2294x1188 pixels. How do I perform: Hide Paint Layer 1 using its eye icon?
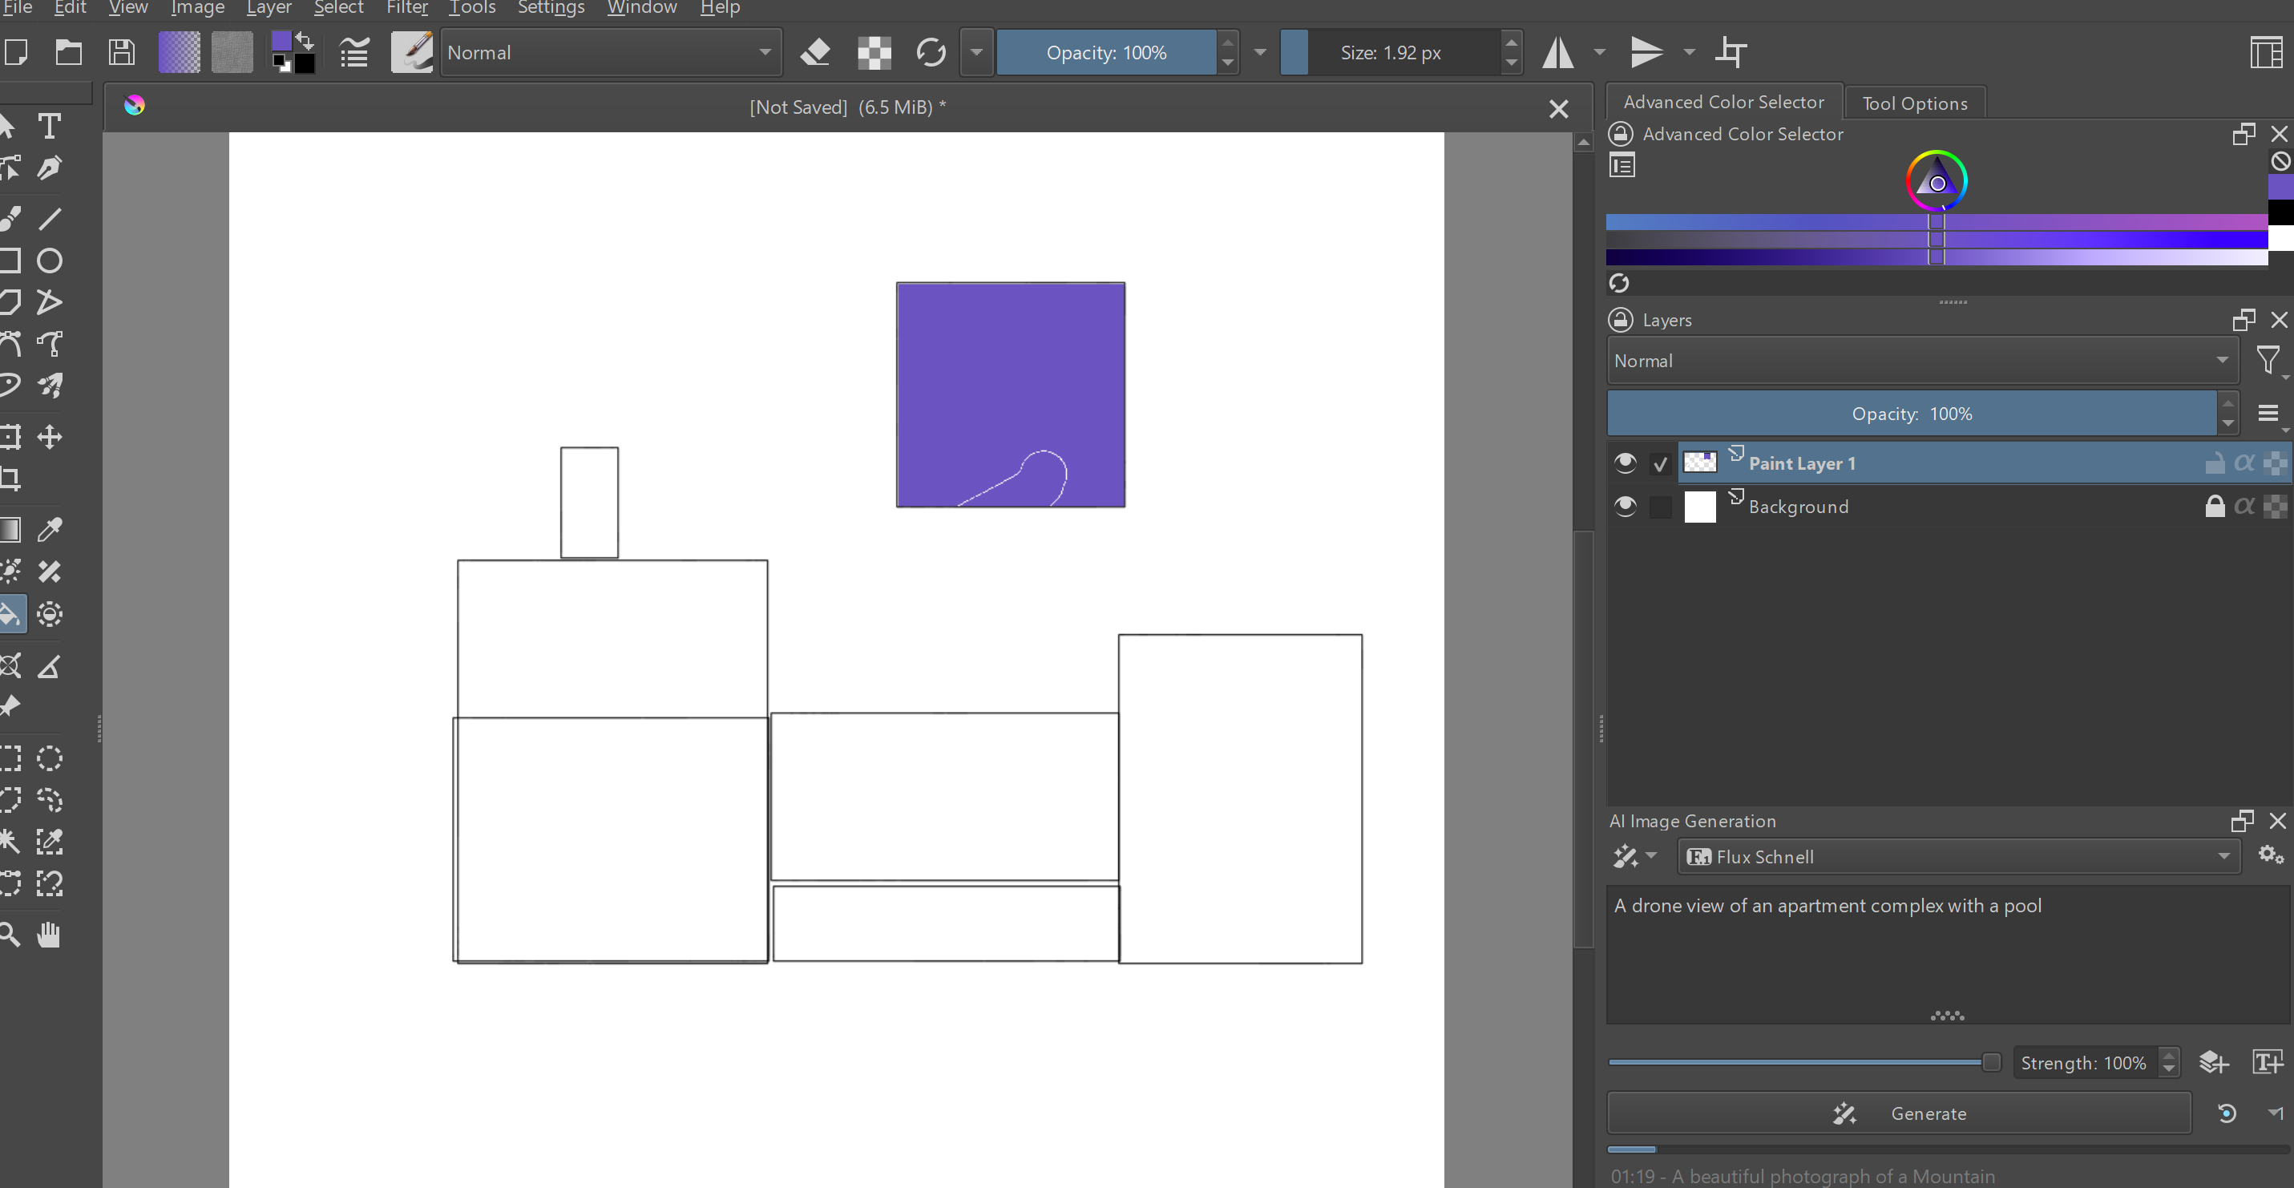(x=1625, y=463)
